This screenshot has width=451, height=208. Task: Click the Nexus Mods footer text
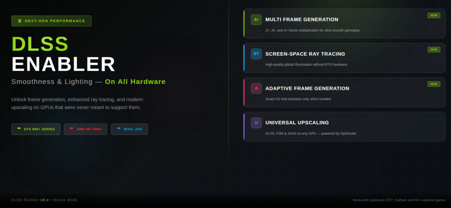point(65,200)
